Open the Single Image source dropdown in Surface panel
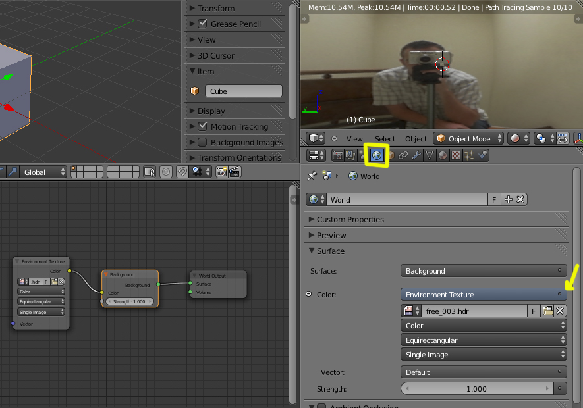Image resolution: width=583 pixels, height=408 pixels. point(484,355)
